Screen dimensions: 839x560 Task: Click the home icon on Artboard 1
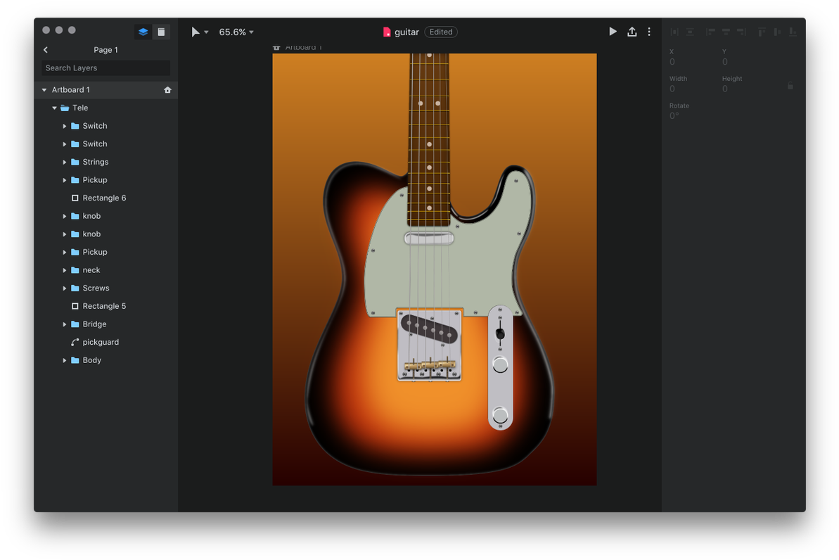coord(167,89)
